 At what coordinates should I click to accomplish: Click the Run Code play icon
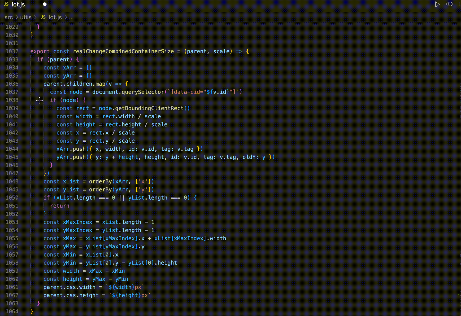(437, 5)
